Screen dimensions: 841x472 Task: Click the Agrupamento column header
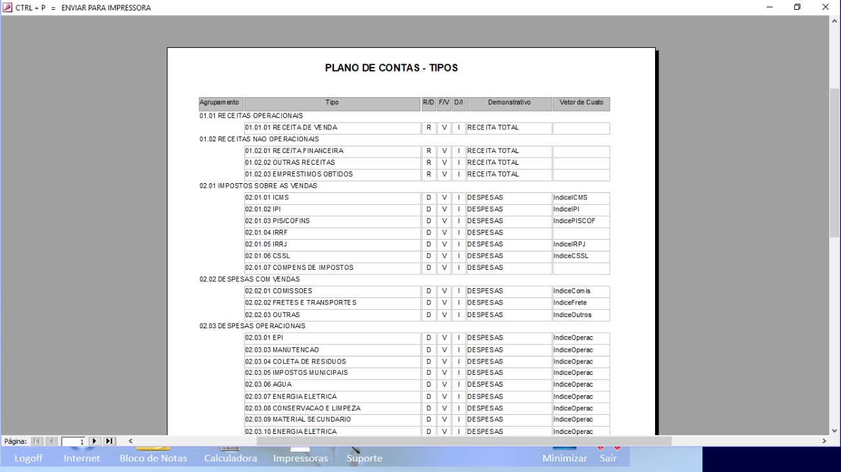coord(221,104)
